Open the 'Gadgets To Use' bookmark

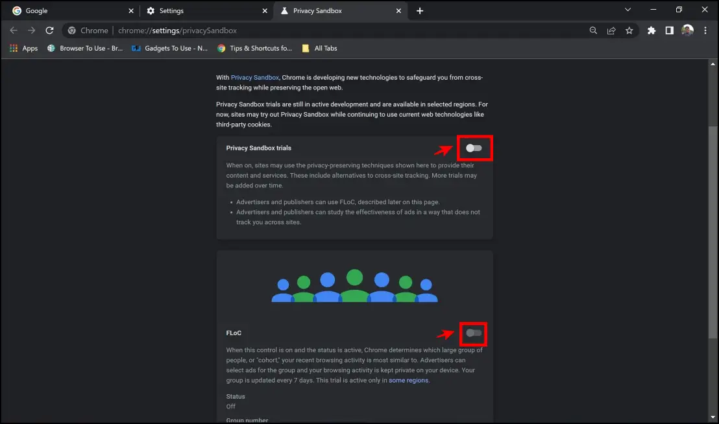pos(169,48)
